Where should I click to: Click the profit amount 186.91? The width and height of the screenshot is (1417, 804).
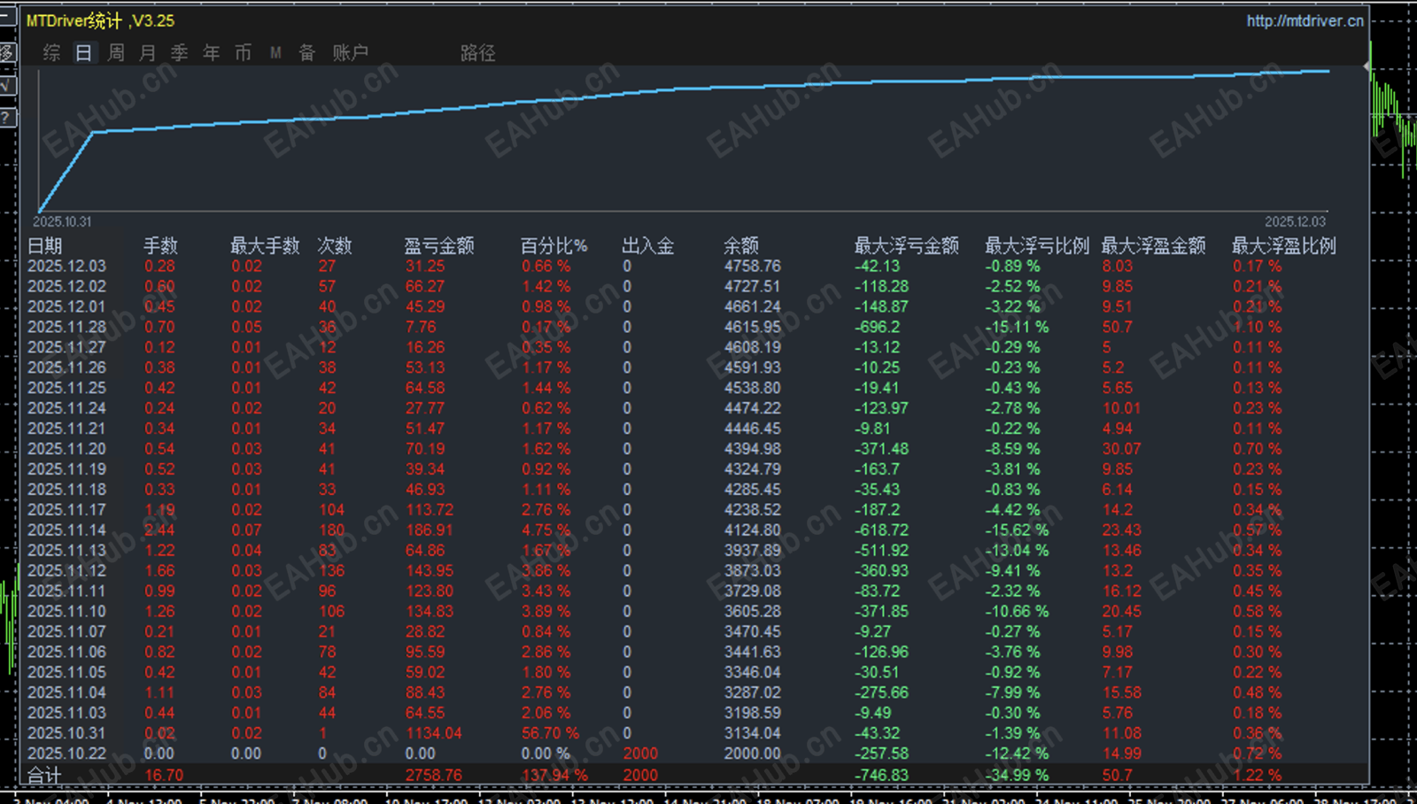point(430,530)
